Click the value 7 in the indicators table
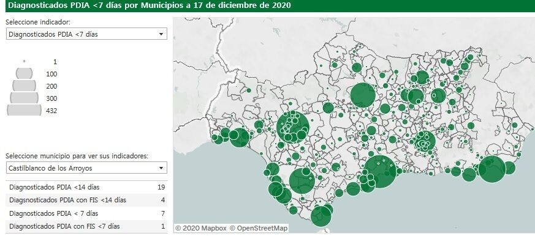 coord(163,213)
